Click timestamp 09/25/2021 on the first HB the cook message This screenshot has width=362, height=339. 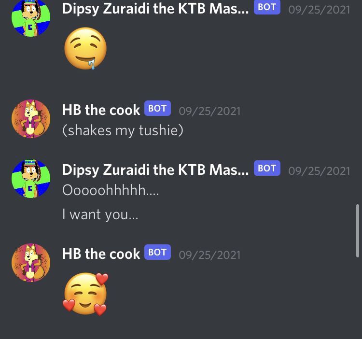[209, 111]
